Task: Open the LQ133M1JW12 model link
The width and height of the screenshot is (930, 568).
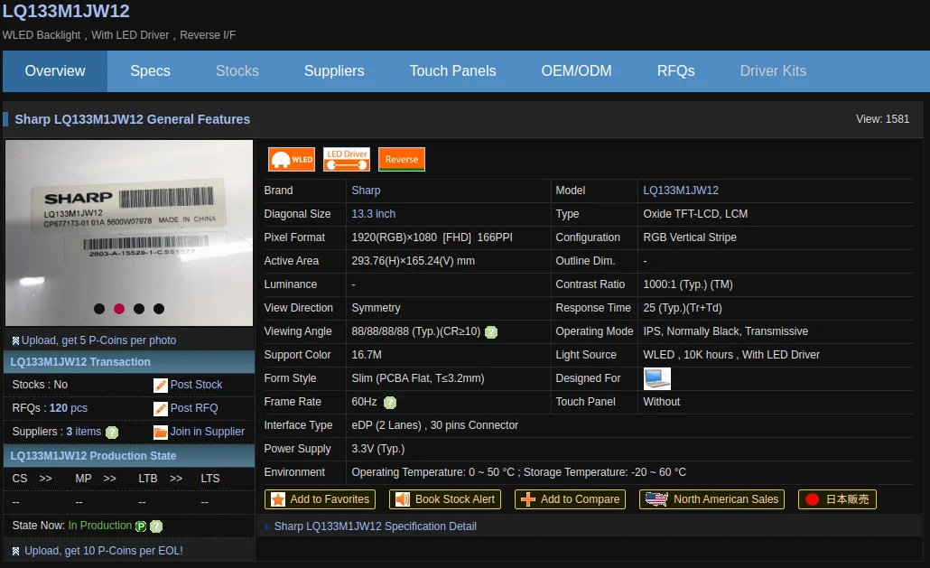Action: tap(680, 191)
